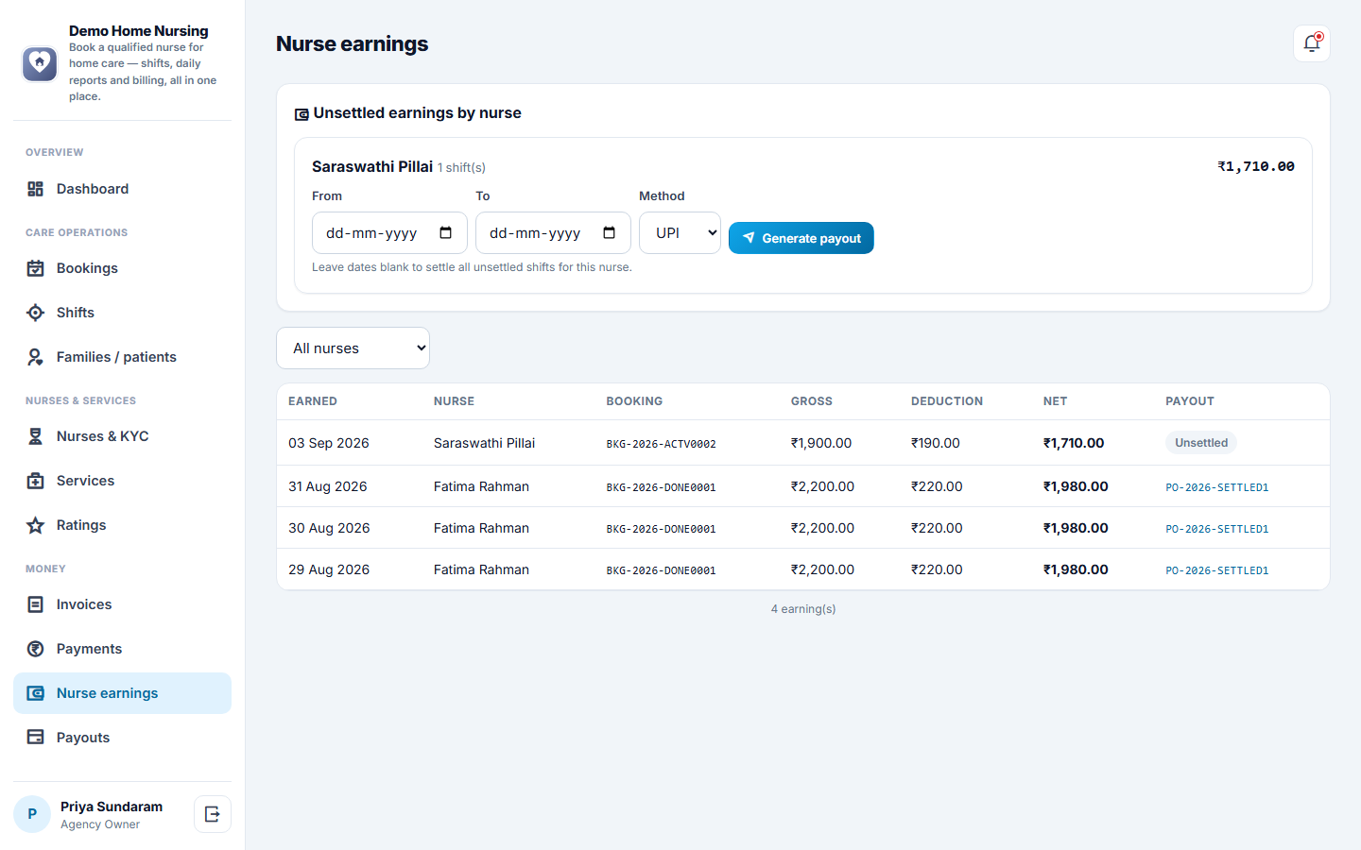Click the To date input field

tap(553, 232)
